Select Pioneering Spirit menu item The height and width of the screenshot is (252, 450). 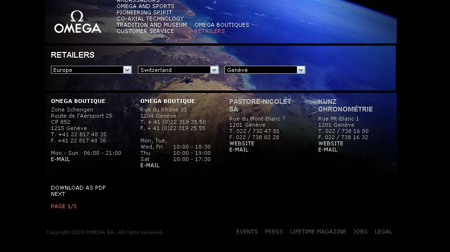click(144, 13)
